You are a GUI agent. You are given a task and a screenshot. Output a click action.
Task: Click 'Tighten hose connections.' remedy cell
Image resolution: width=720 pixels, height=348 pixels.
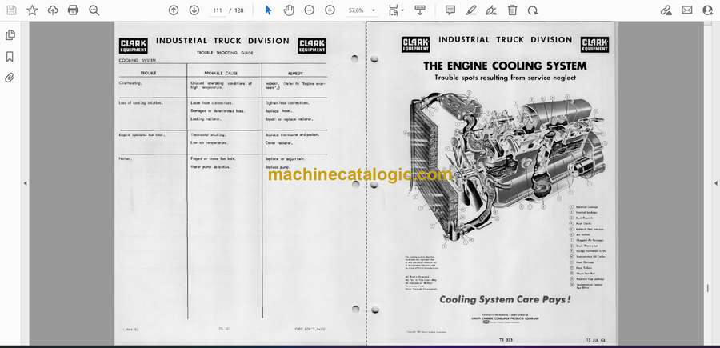click(x=287, y=103)
